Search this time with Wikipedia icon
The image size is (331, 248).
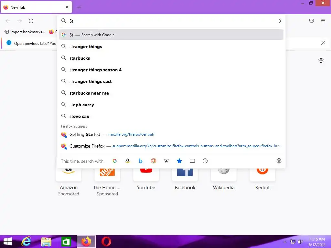166,161
